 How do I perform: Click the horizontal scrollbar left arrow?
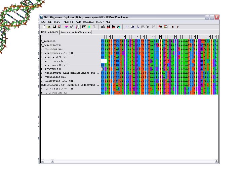(x=42, y=161)
